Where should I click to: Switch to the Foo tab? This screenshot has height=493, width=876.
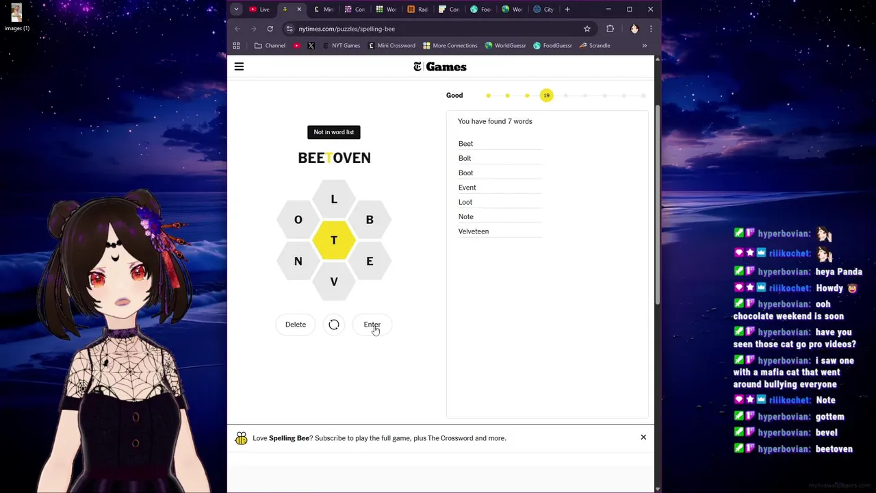[481, 10]
